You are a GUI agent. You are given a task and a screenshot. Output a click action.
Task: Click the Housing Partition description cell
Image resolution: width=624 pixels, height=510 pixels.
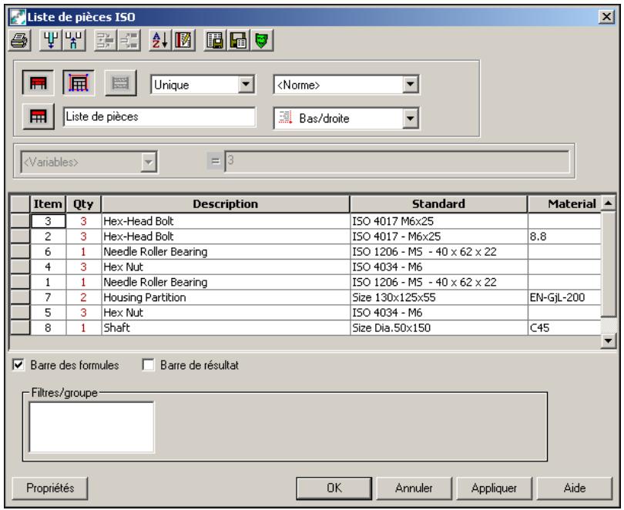(x=226, y=297)
